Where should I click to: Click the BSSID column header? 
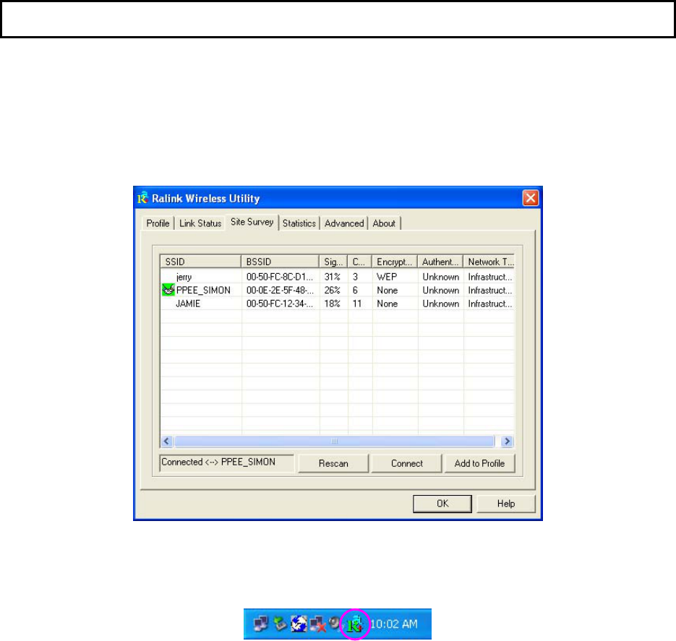(280, 262)
